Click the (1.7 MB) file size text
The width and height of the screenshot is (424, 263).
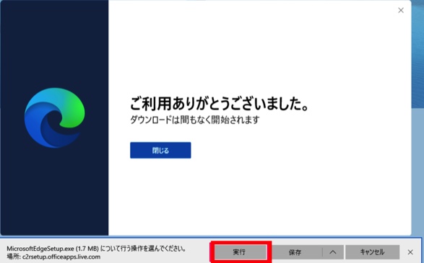[x=87, y=249]
